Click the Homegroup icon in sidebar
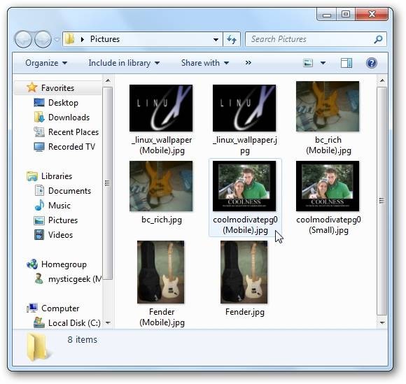This screenshot has width=406, height=384. pos(32,264)
